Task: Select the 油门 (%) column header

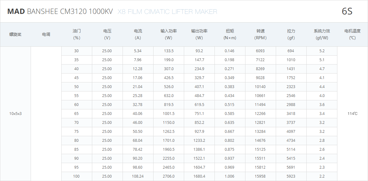Action: (77, 34)
